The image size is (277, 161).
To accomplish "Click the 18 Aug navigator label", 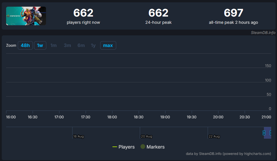I will pos(78,136).
